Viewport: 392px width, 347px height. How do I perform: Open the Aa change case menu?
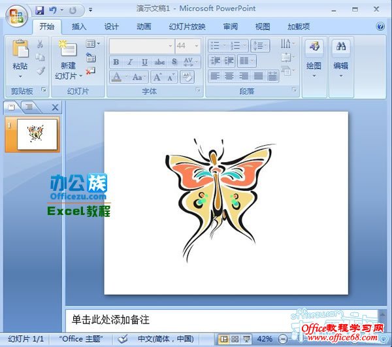point(139,76)
